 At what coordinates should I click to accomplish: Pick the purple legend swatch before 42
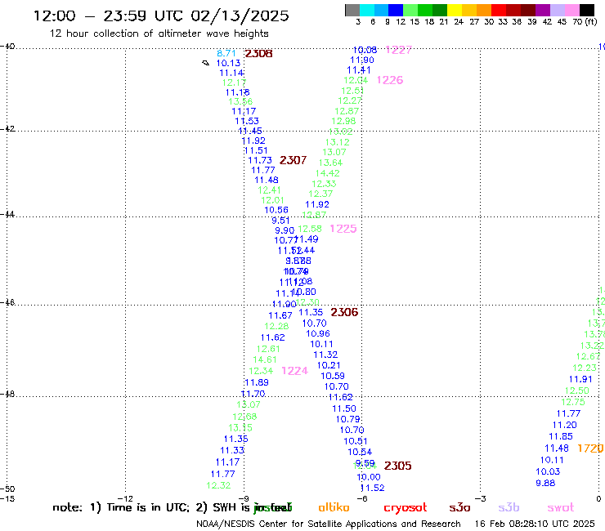pos(542,11)
